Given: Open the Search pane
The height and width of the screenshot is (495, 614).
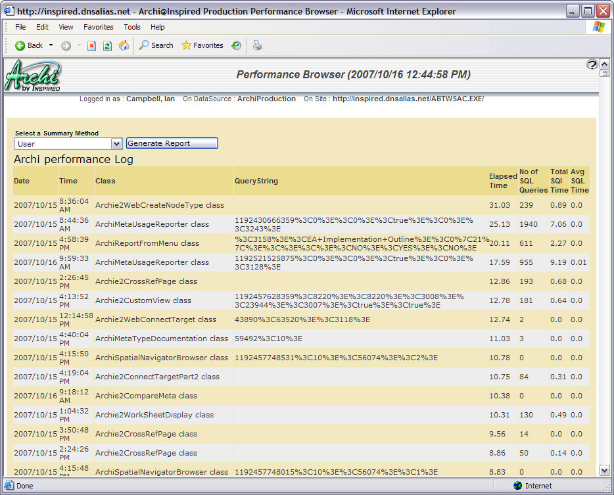Looking at the screenshot, I should click(x=156, y=45).
